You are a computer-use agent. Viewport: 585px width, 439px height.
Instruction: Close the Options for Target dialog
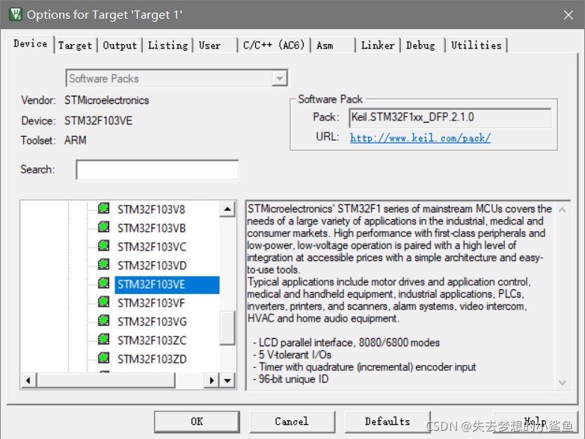pyautogui.click(x=569, y=15)
